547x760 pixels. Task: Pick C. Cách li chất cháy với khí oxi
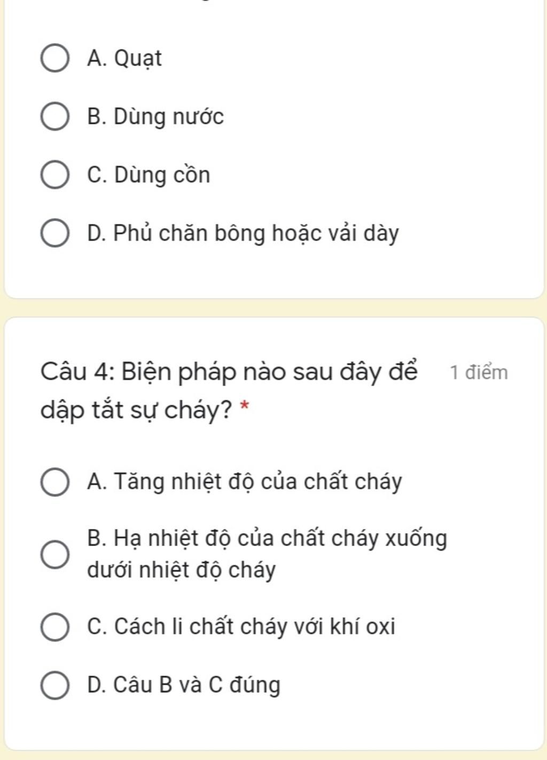tap(54, 627)
